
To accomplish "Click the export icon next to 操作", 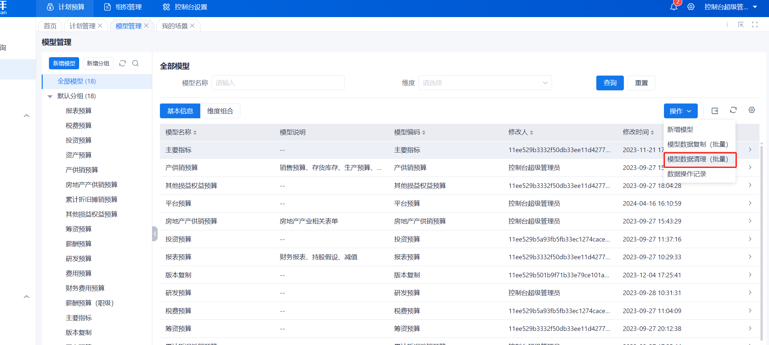I will 715,111.
